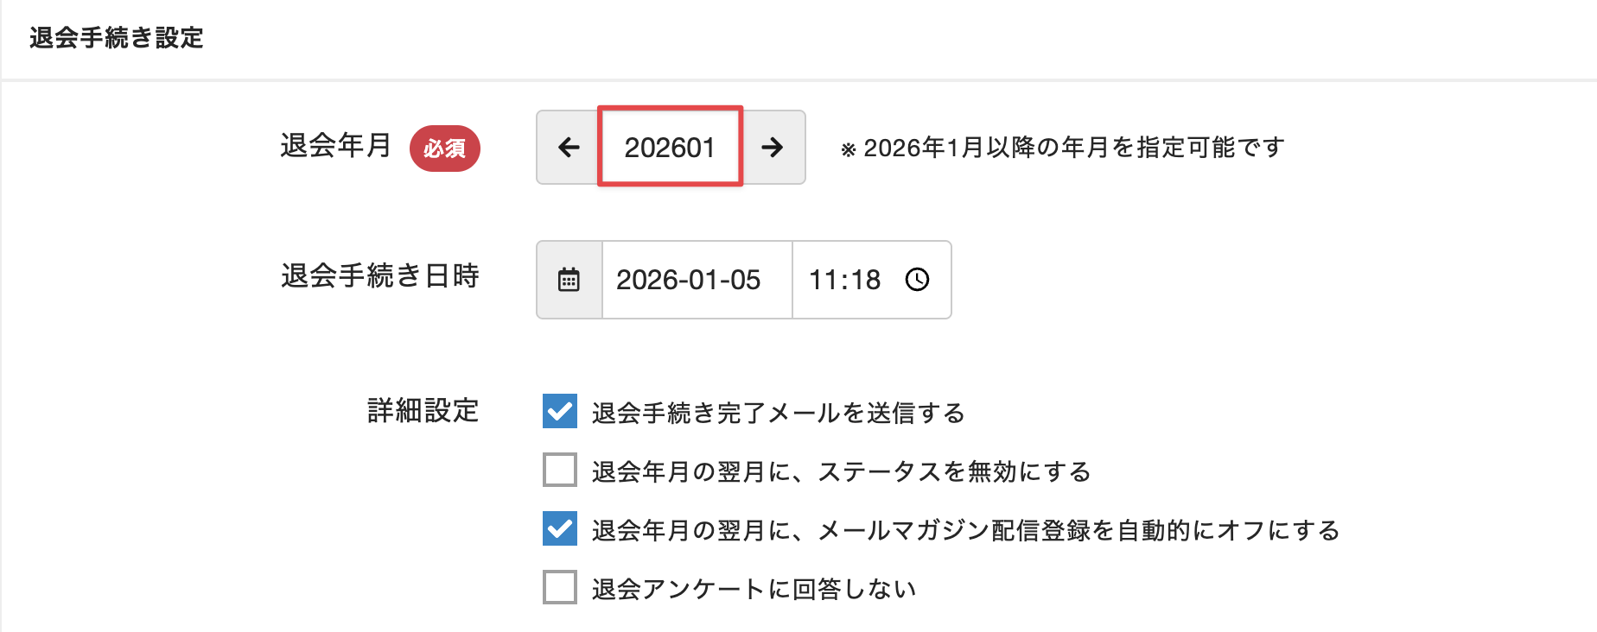Click the red 必須 required badge
The image size is (1597, 632).
click(x=444, y=149)
